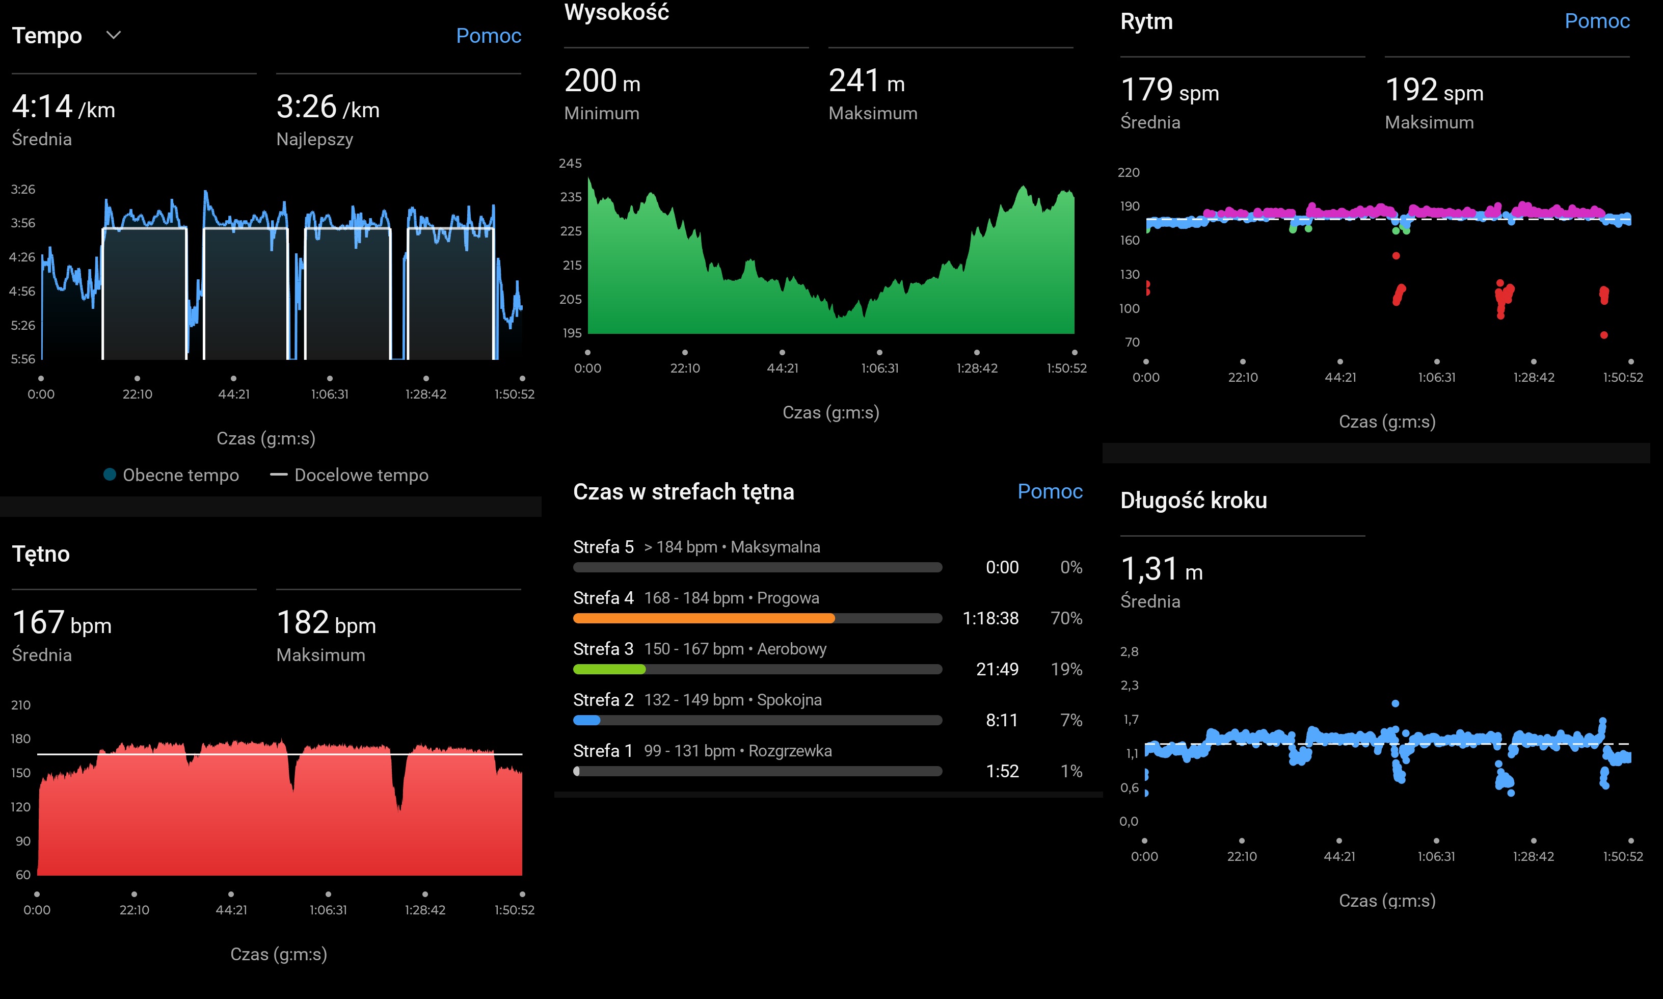Click the Strefa 5 Maksymalna empty bar
This screenshot has width=1663, height=999.
757,567
